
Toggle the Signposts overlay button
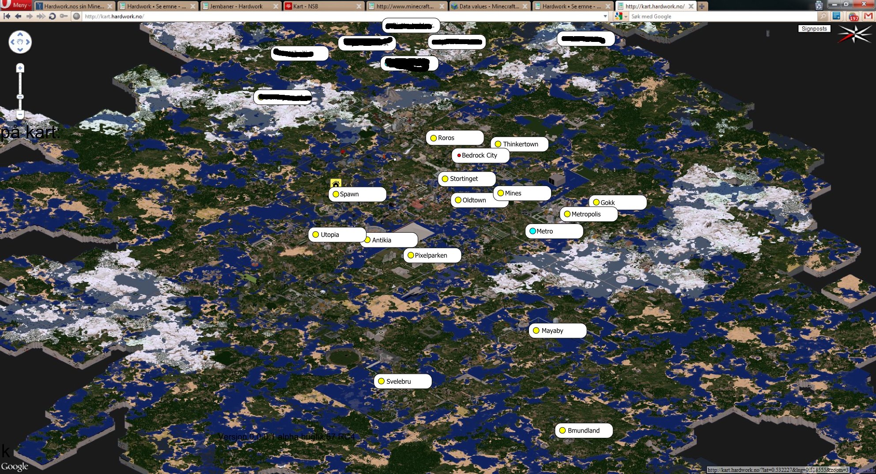[814, 29]
